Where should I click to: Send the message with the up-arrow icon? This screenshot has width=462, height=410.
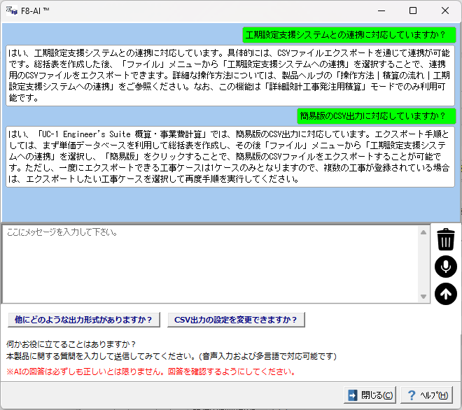pos(445,294)
